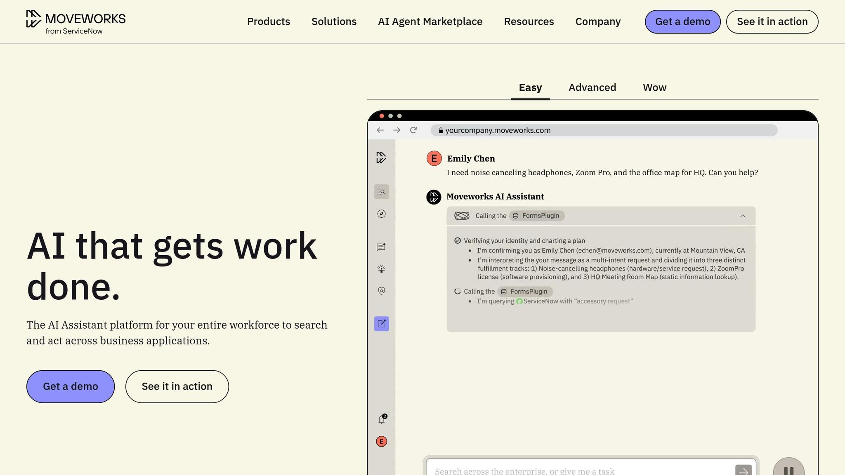845x475 pixels.
Task: Switch to the Advanced tab
Action: click(592, 87)
